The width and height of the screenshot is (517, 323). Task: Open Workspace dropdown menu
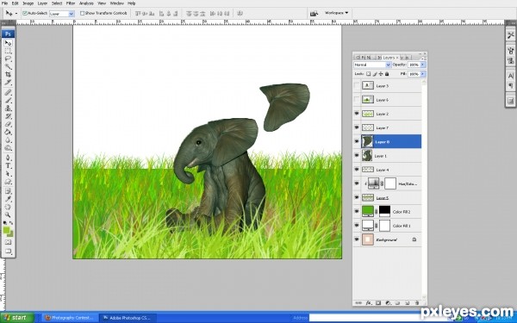click(x=336, y=13)
